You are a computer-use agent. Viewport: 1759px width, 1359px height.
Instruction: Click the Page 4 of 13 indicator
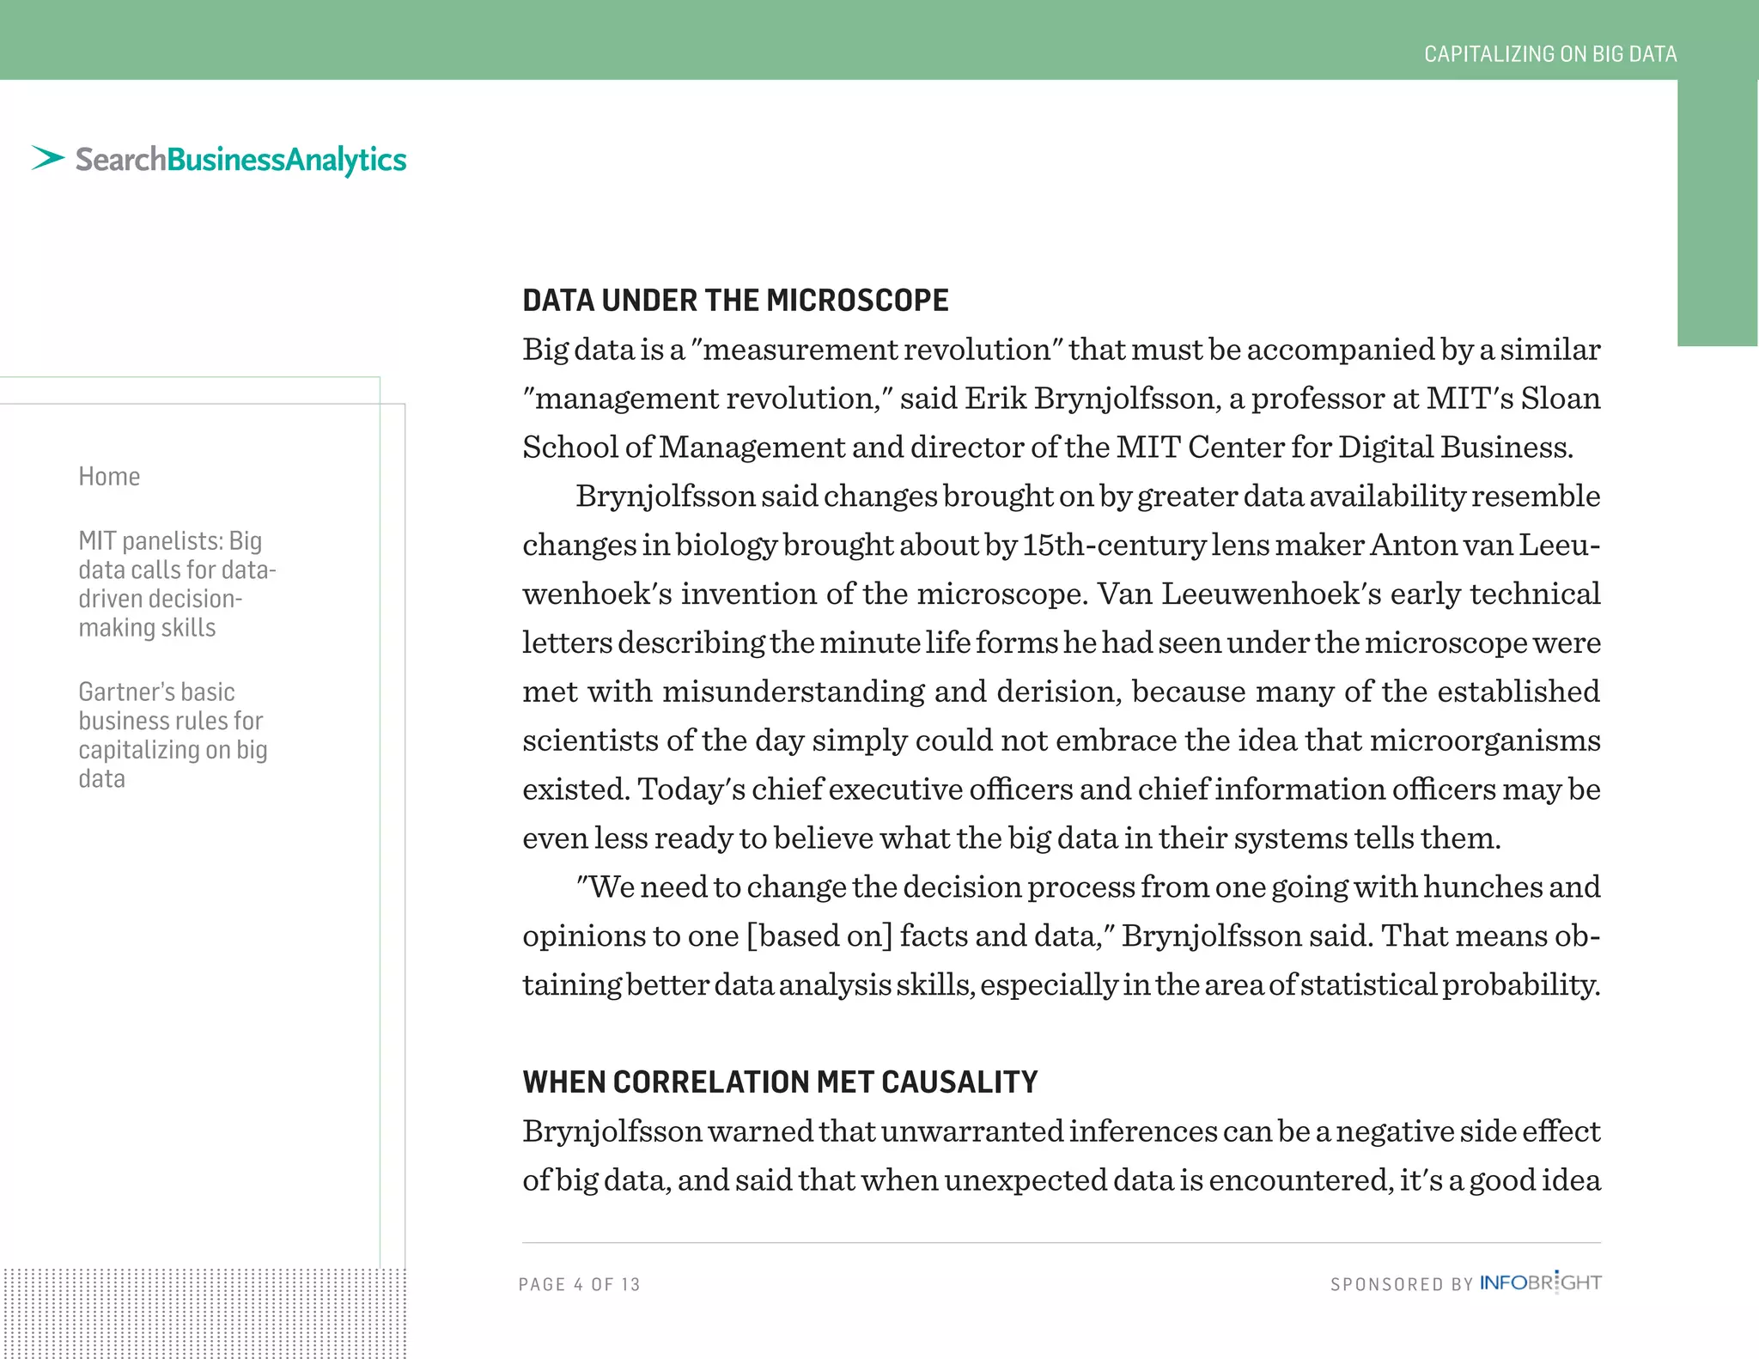(x=580, y=1284)
